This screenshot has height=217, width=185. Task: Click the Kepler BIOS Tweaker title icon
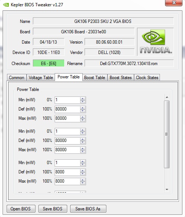pos(6,5)
